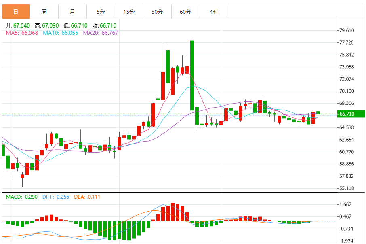Click the -1.934 MACD axis label
366x244 pixels.
tap(345, 241)
